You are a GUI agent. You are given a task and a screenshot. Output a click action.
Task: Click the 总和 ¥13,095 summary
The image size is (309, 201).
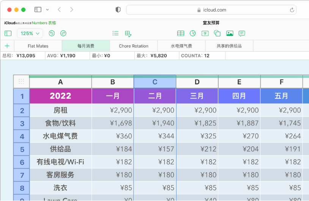point(23,55)
